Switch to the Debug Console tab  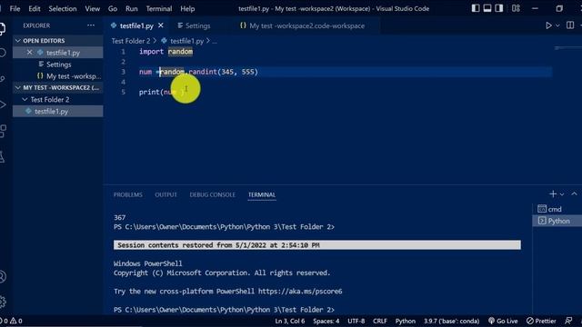click(x=212, y=194)
